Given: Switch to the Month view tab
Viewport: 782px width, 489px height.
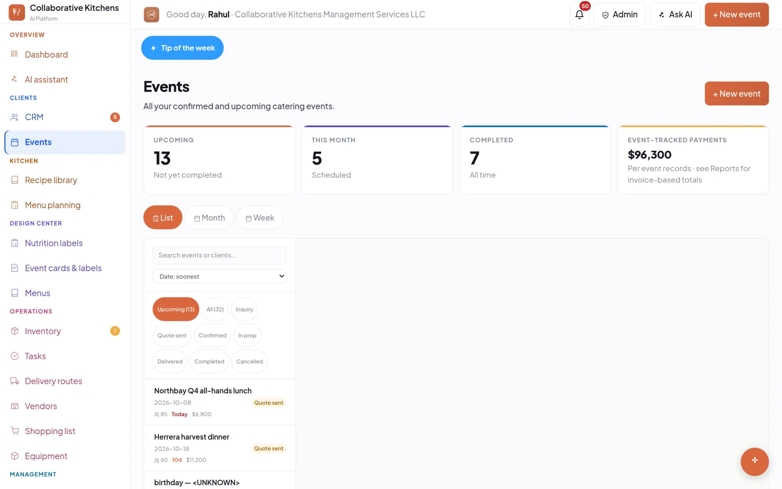Looking at the screenshot, I should pos(209,218).
